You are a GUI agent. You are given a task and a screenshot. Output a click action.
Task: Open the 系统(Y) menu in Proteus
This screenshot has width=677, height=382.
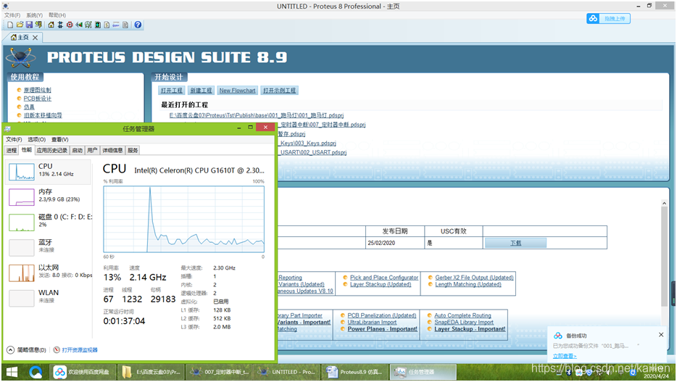pos(35,15)
